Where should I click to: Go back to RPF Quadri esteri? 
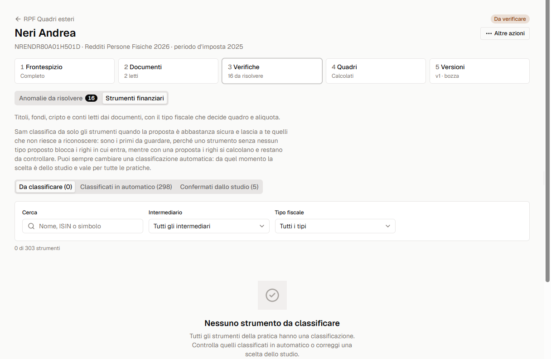click(44, 19)
